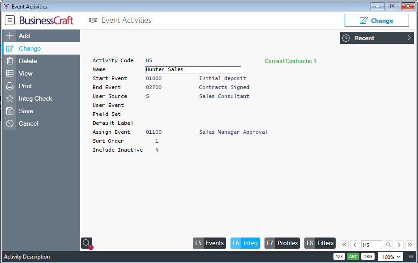Click the Contracts Signed description
The image size is (418, 263).
tap(224, 87)
